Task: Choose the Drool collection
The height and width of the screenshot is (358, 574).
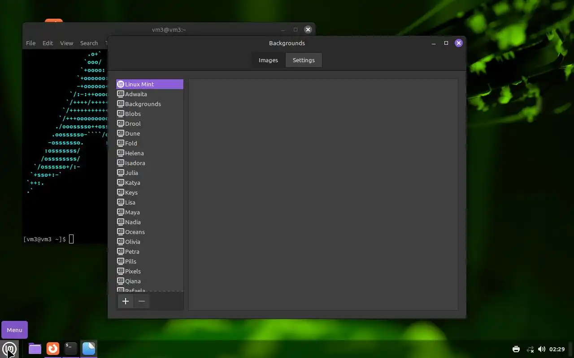Action: pos(150,124)
